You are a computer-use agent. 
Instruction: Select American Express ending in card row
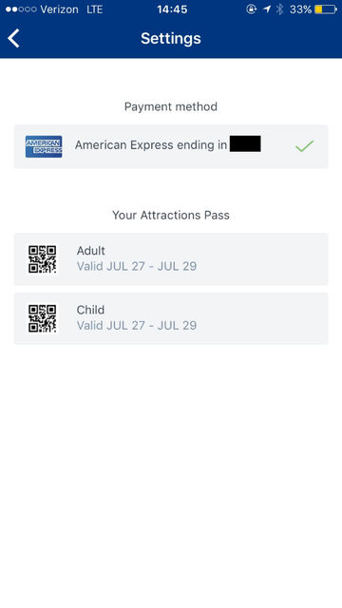point(171,146)
